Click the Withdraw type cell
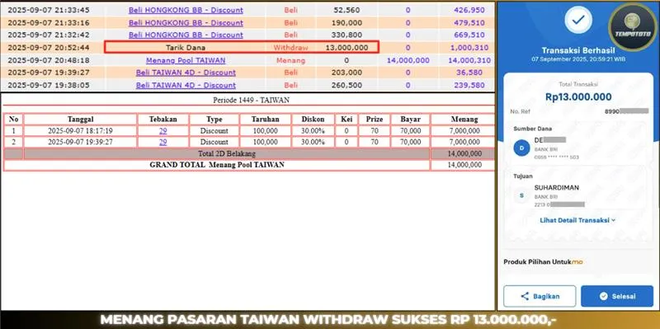The image size is (660, 329). [290, 48]
